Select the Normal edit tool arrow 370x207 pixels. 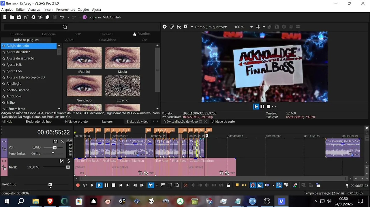point(151,185)
